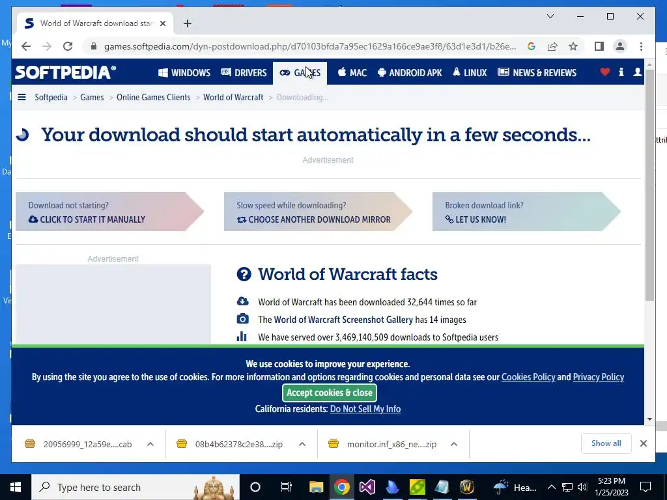667x500 pixels.
Task: Open Cortana circle icon
Action: coord(255,487)
